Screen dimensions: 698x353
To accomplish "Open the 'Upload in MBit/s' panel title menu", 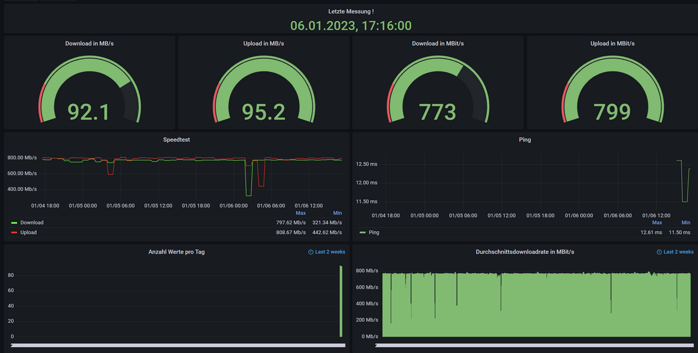I will point(612,43).
